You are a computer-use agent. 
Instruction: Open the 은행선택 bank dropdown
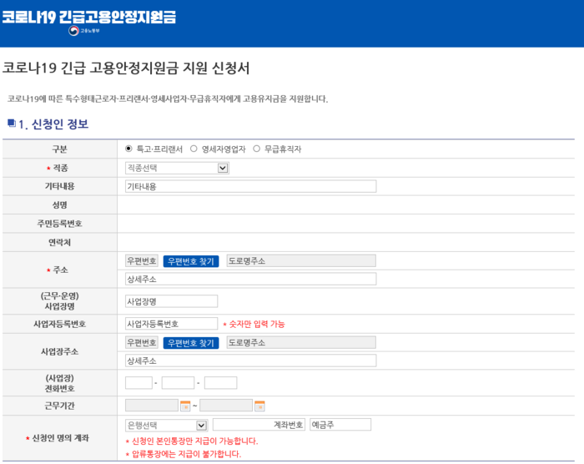coord(166,426)
